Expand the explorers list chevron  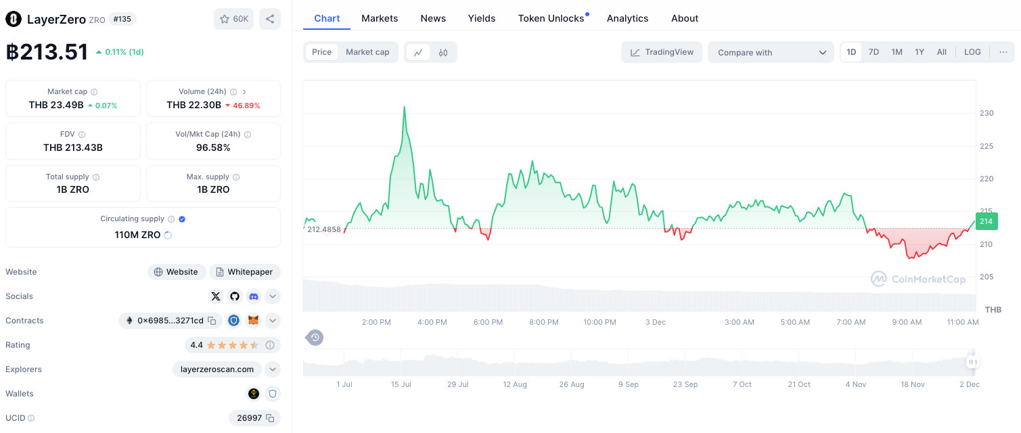[273, 369]
